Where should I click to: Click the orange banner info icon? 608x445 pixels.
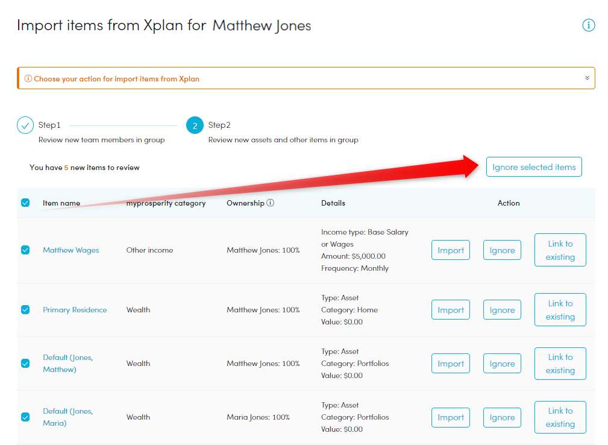(28, 79)
